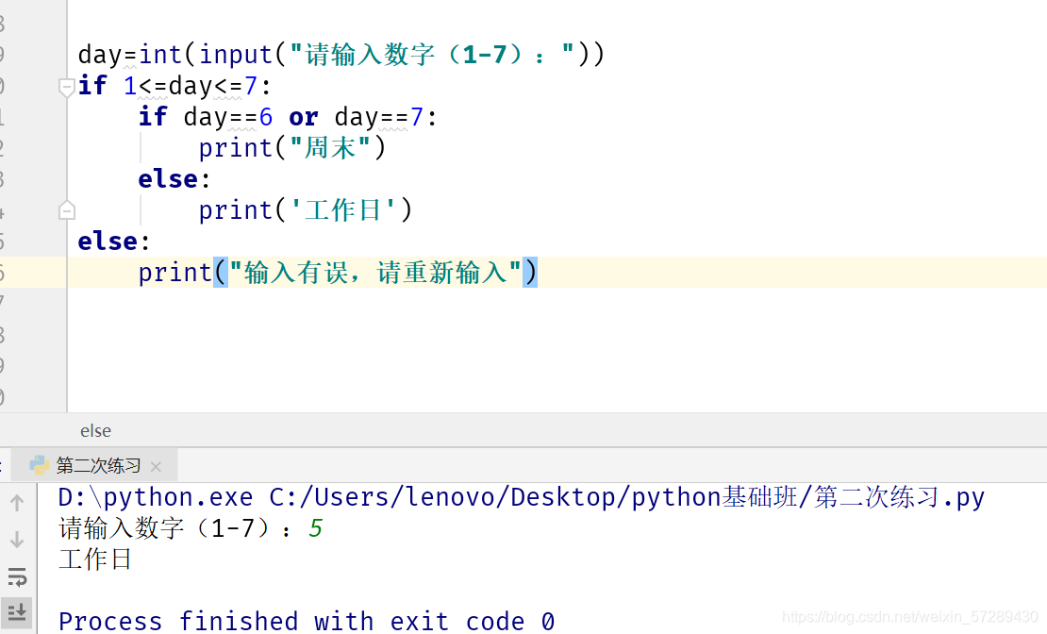The height and width of the screenshot is (634, 1047).
Task: Click Python icon on 第二次练习 run tab
Action: pyautogui.click(x=40, y=466)
